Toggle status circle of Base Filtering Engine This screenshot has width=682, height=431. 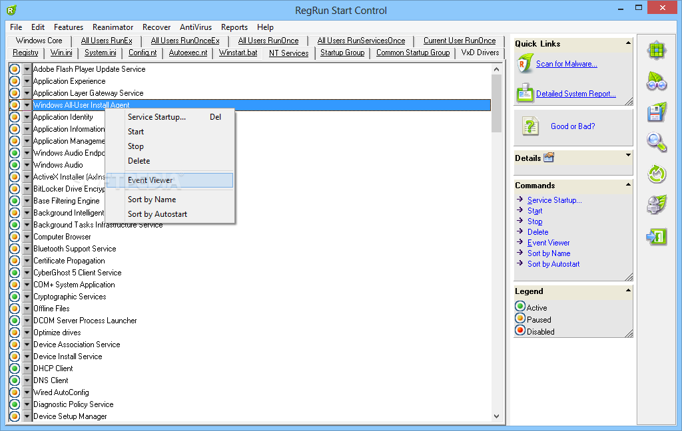(x=15, y=201)
